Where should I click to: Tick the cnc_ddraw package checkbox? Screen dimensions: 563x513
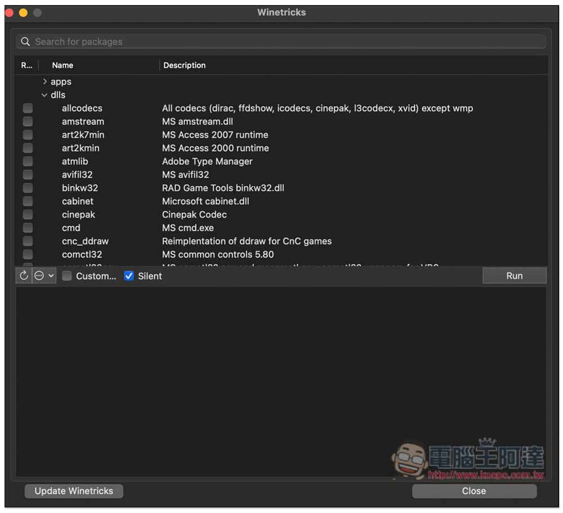[x=28, y=241]
